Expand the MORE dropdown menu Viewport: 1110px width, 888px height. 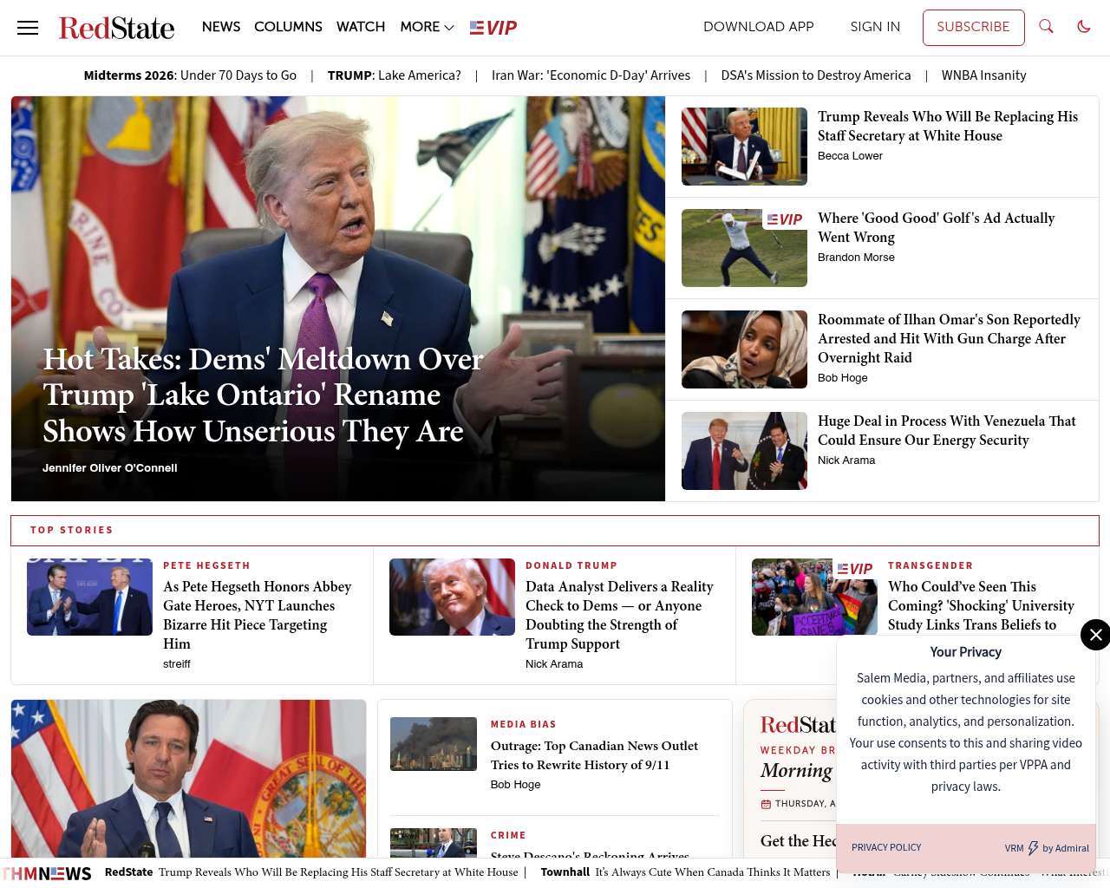[427, 27]
